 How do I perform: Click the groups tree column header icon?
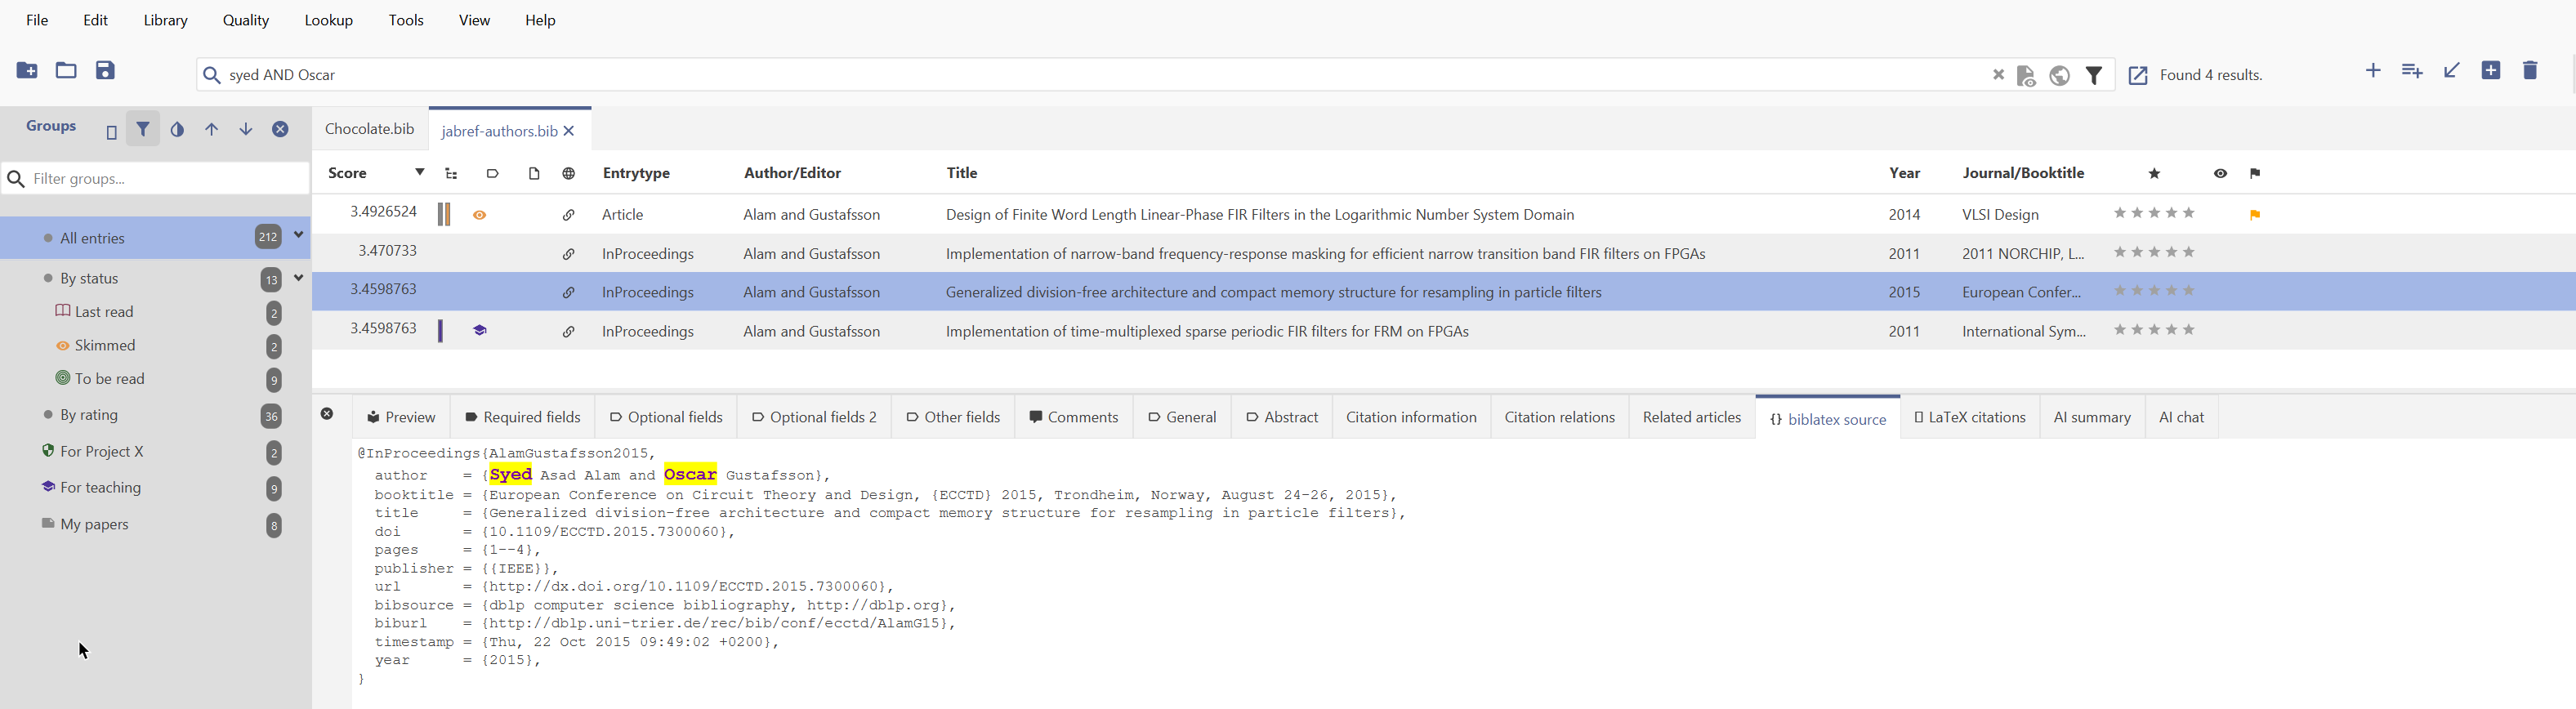point(452,174)
